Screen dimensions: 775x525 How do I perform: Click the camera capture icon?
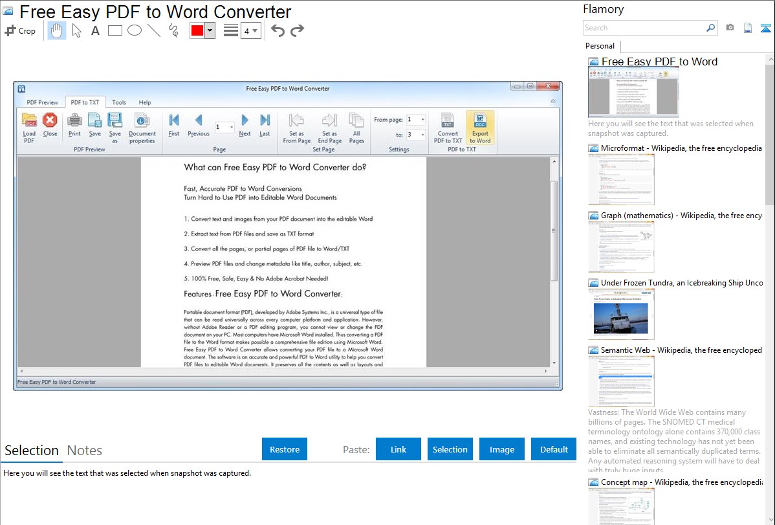click(730, 28)
